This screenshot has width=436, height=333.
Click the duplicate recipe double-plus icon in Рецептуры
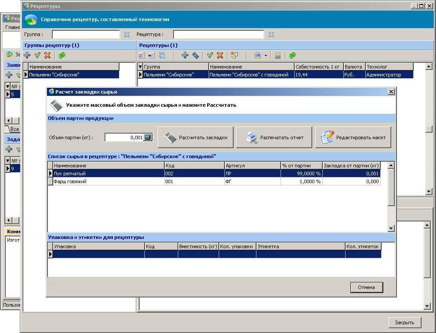point(195,55)
